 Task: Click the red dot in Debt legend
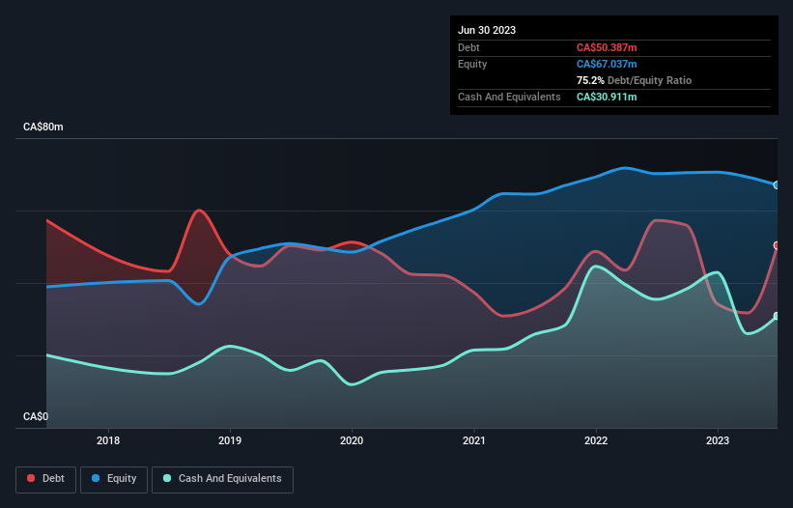pyautogui.click(x=31, y=478)
